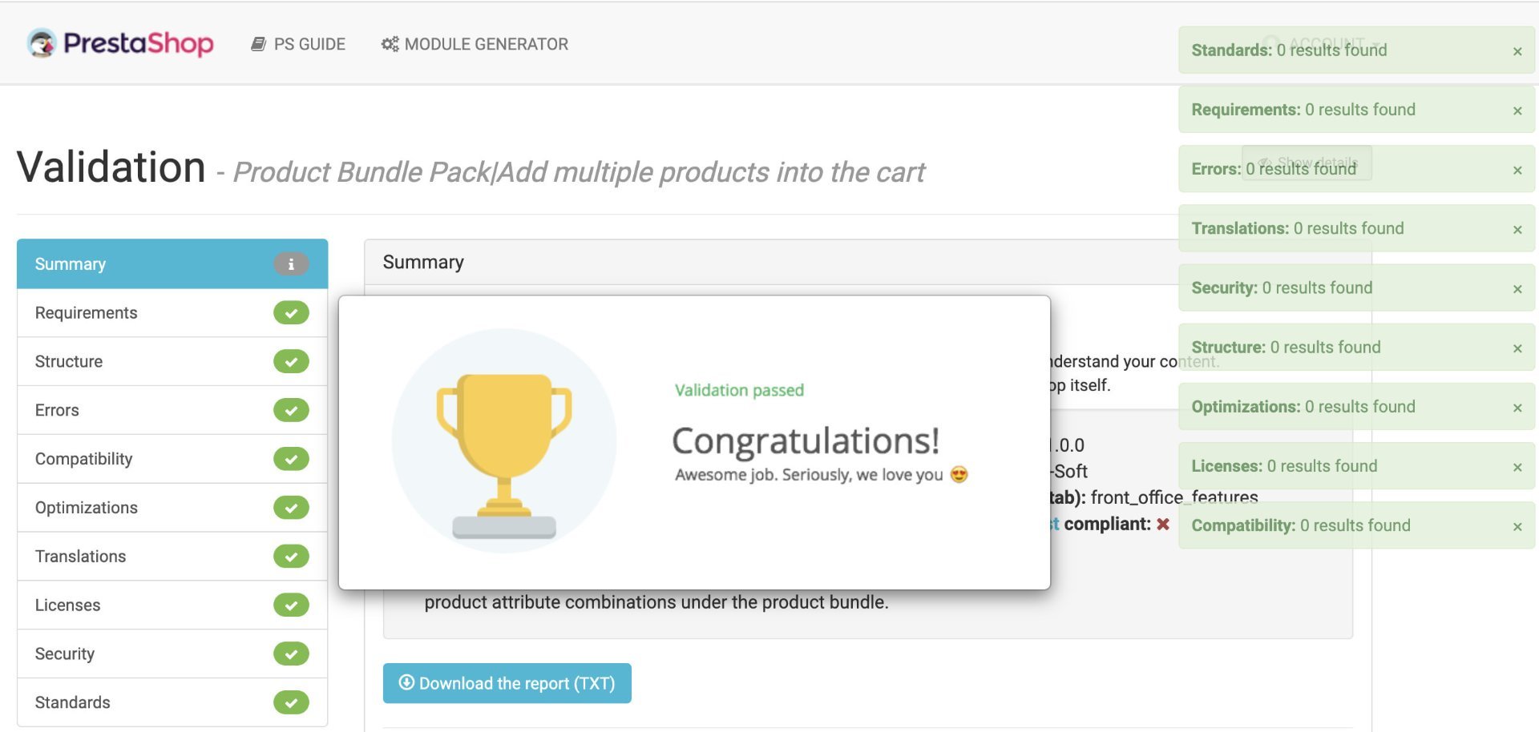This screenshot has width=1539, height=732.
Task: Click the red cross next to compliant
Action: coord(1163,524)
